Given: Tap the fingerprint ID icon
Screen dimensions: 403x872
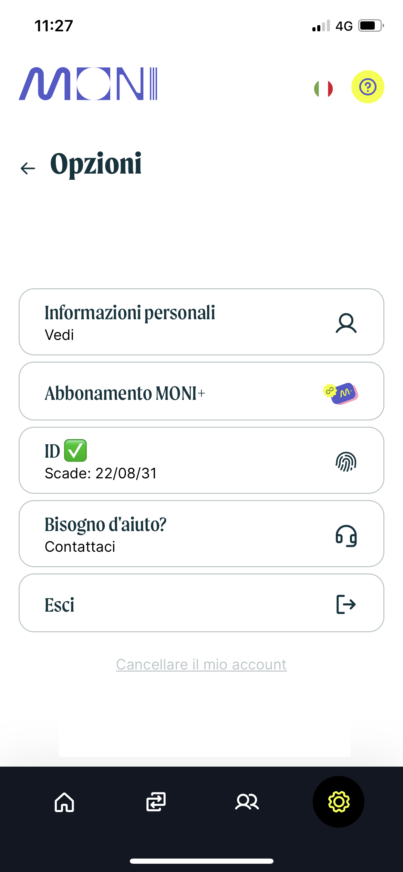Looking at the screenshot, I should tap(346, 461).
